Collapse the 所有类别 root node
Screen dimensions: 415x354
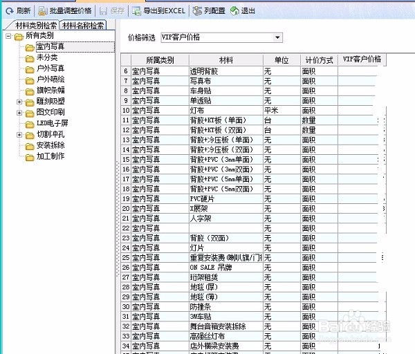click(x=8, y=36)
